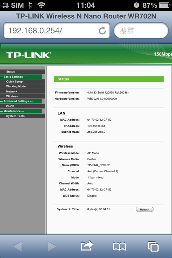The image size is (172, 258).
Task: Open the Network menu item
Action: point(23,91)
